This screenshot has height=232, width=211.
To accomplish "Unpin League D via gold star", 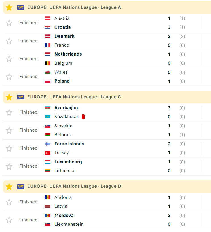I will [x=9, y=187].
